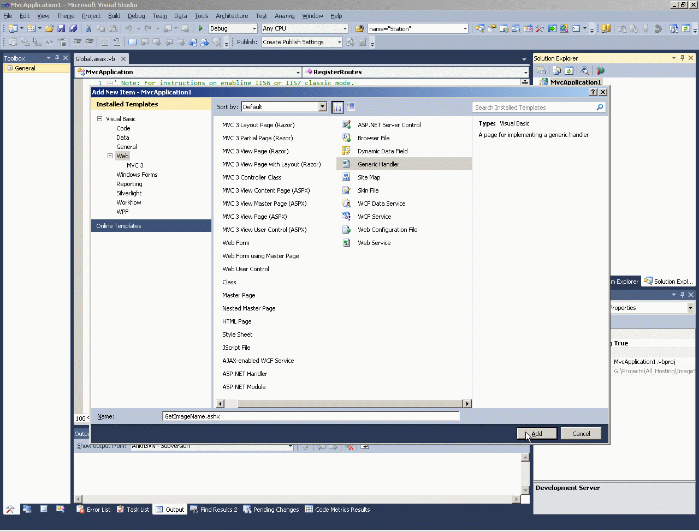The image size is (699, 532).
Task: Click the Open File folder icon in toolbar
Action: click(49, 28)
